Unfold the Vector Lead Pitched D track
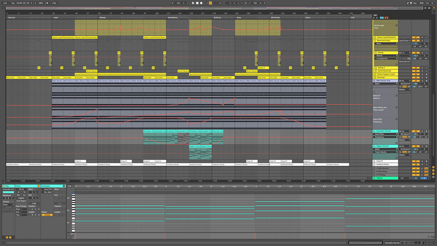This screenshot has width=437, height=246. click(x=375, y=37)
